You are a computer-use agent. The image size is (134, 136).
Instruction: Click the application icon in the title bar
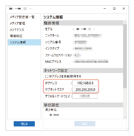[9, 8]
